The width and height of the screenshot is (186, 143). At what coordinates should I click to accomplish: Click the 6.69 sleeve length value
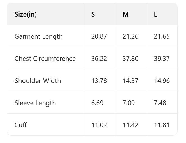[97, 103]
